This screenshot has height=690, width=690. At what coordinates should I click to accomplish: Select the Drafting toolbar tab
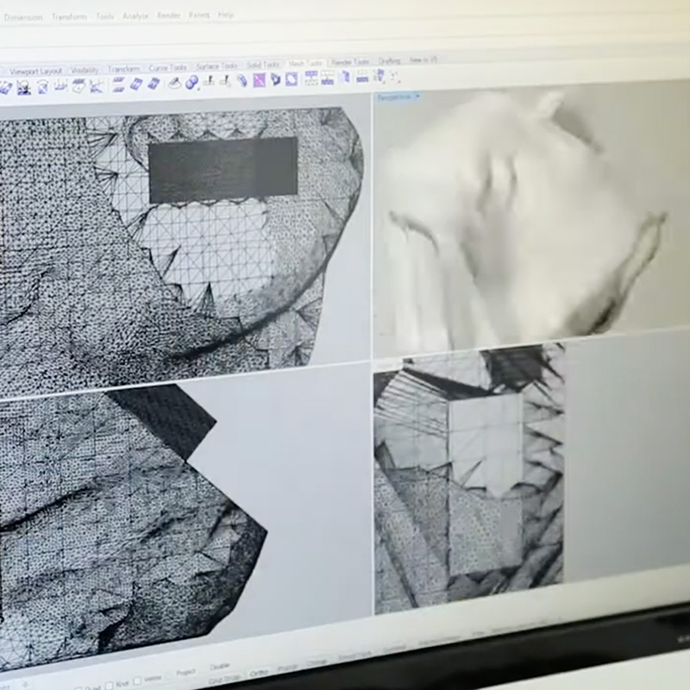tap(390, 61)
